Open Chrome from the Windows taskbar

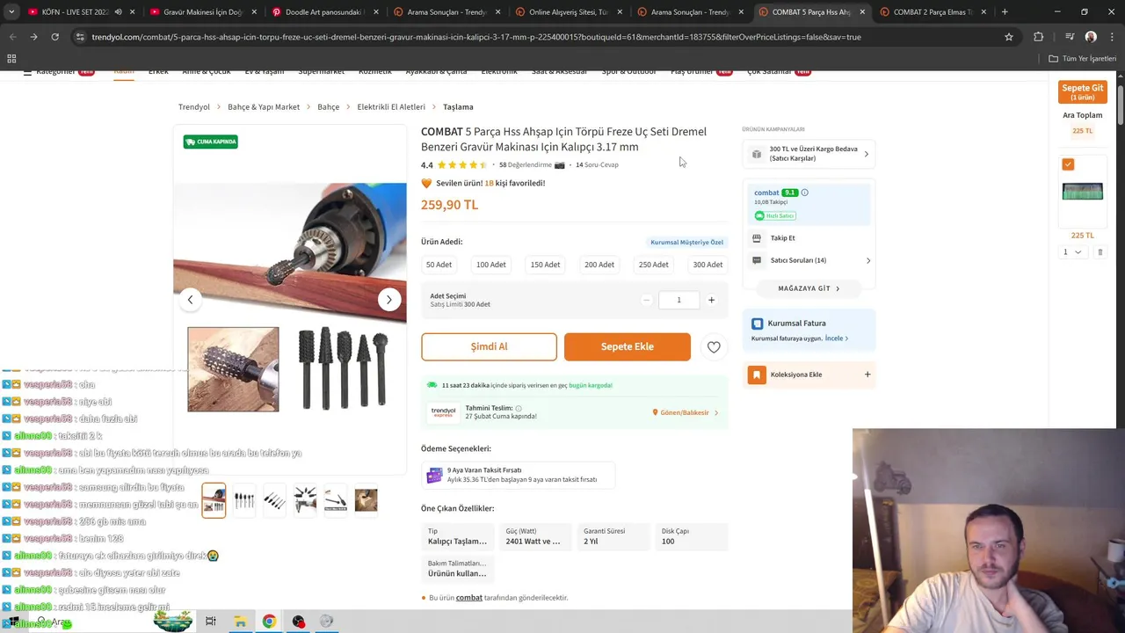(x=269, y=621)
